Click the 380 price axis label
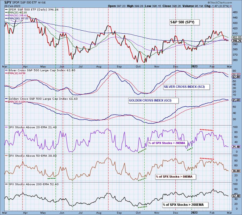The height and width of the screenshot is (215, 242). (236, 49)
